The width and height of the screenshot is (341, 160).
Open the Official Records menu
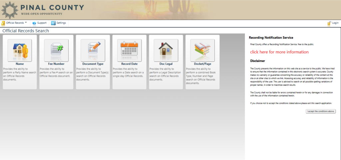15,23
